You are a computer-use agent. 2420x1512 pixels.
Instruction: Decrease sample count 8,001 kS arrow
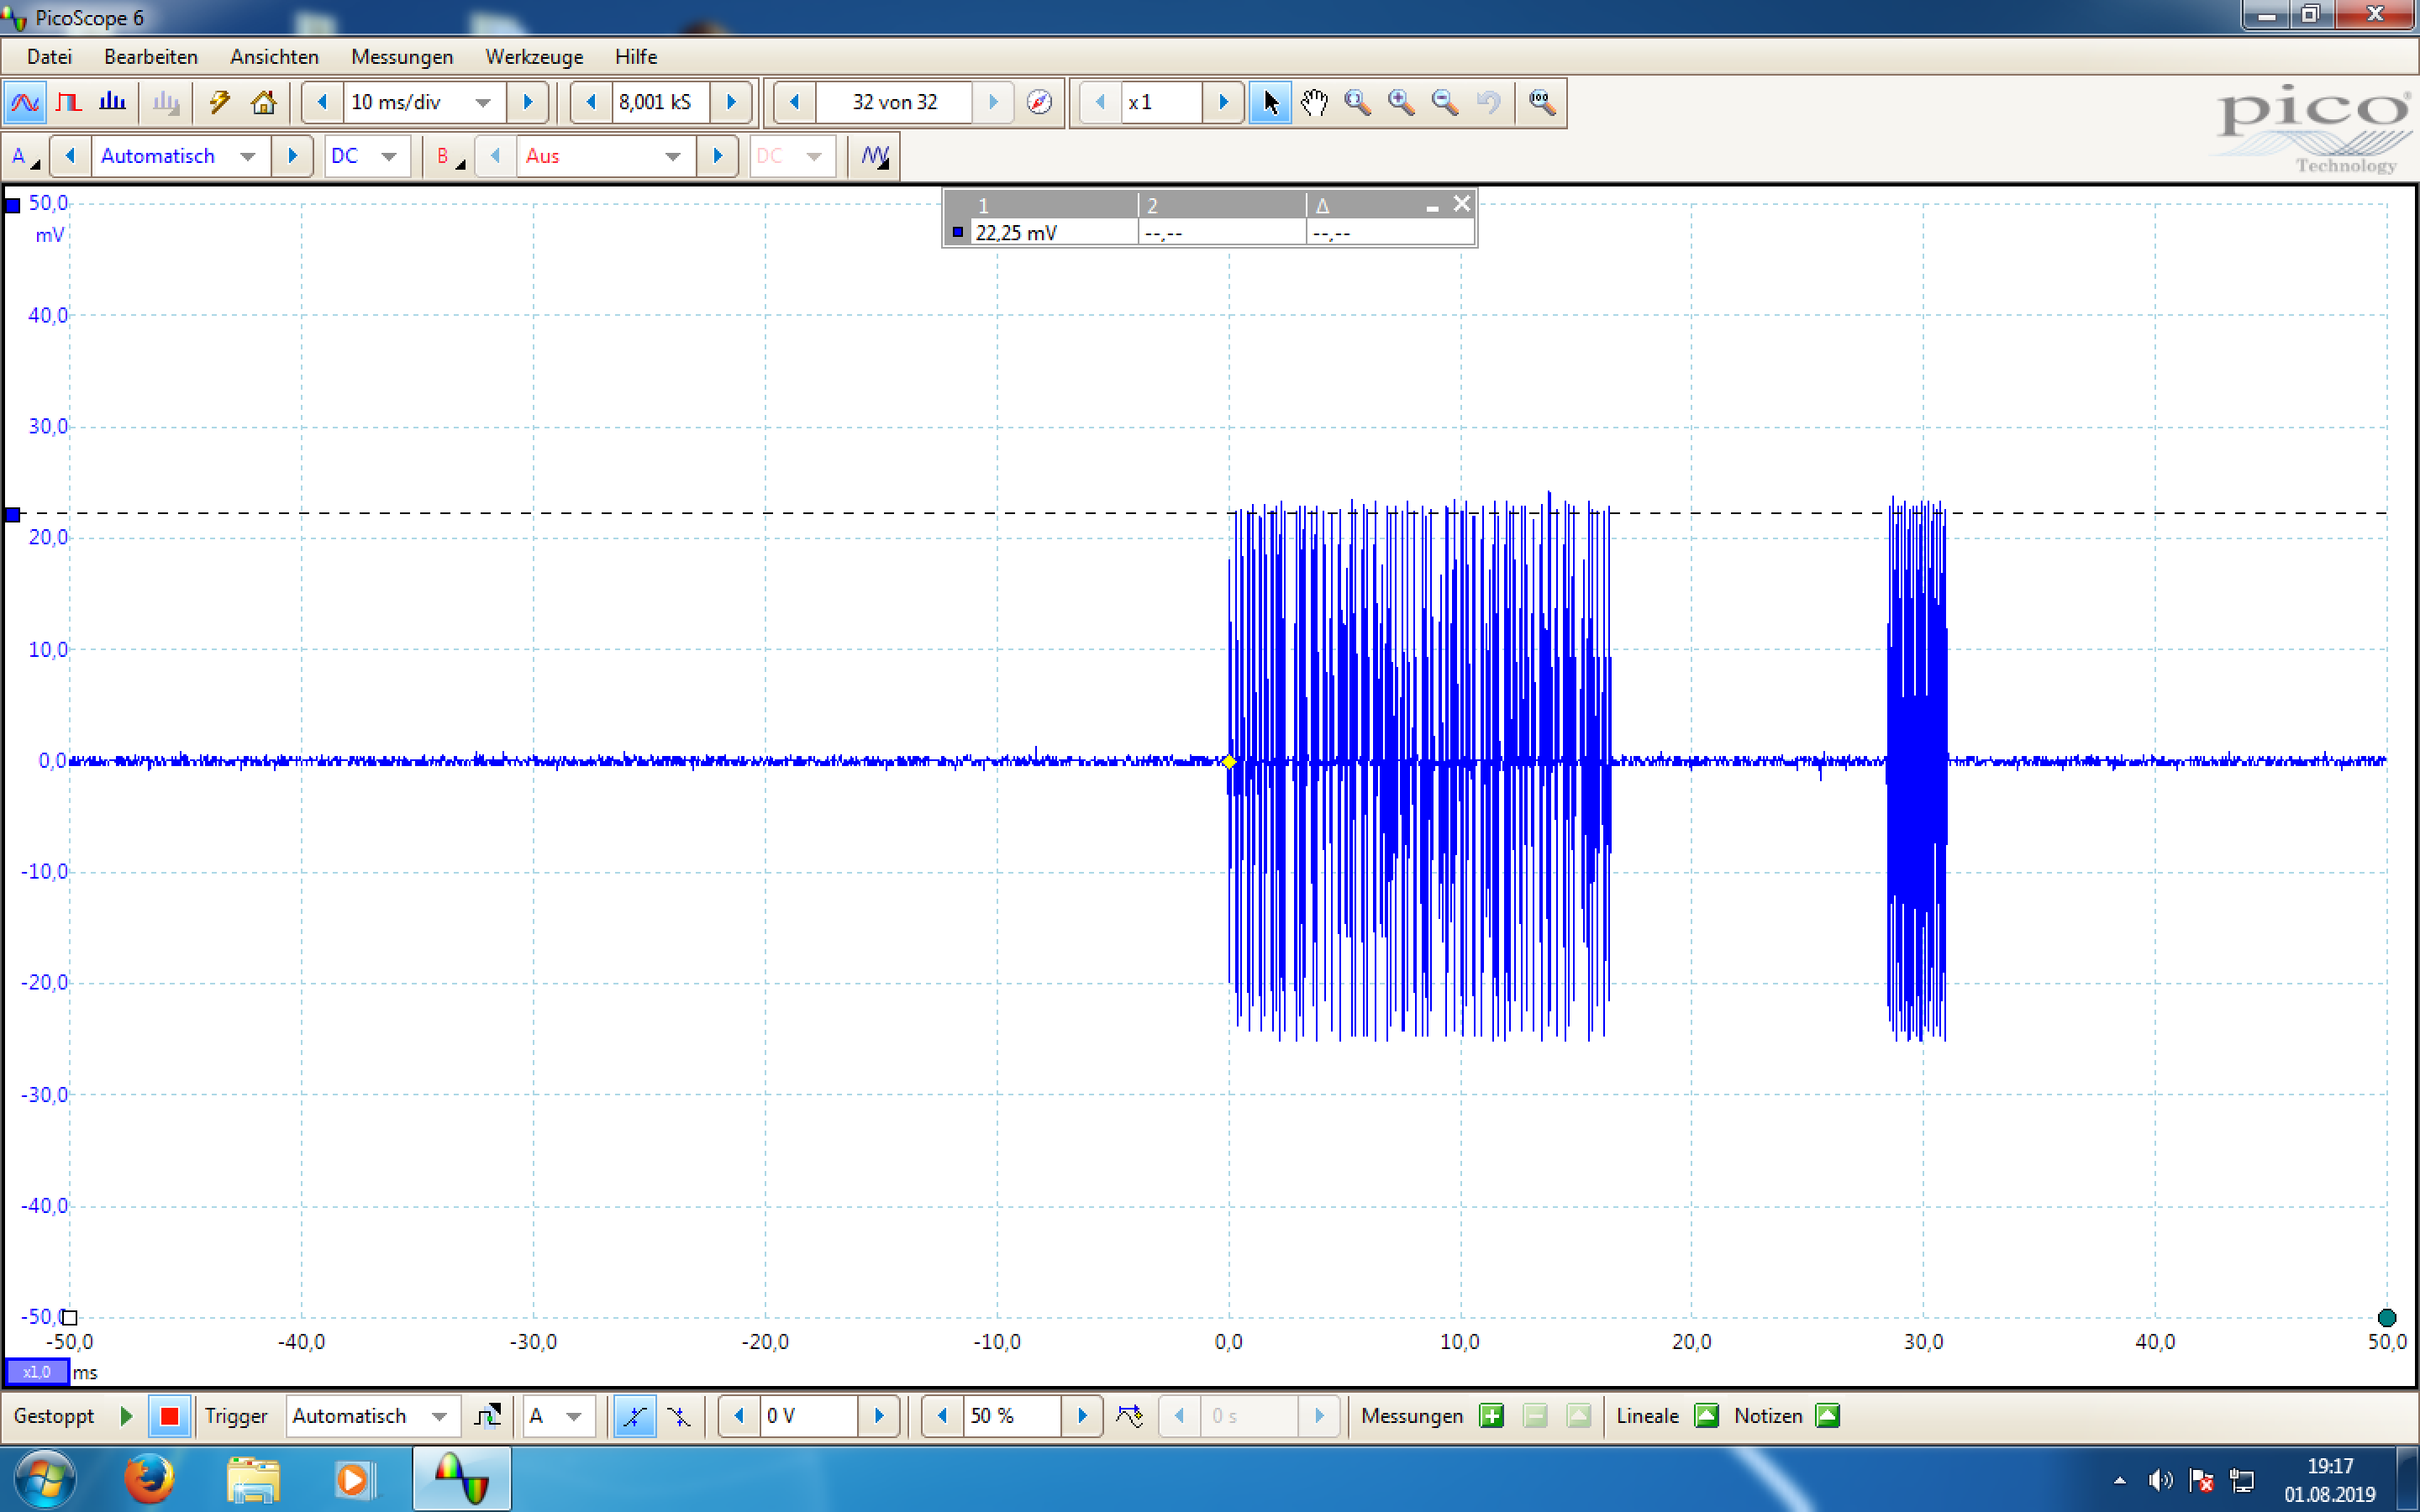(x=591, y=102)
